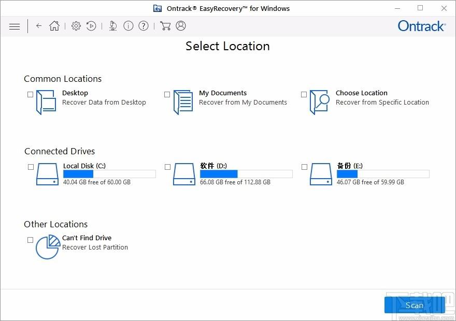Check the Choose Location checkbox

(304, 94)
